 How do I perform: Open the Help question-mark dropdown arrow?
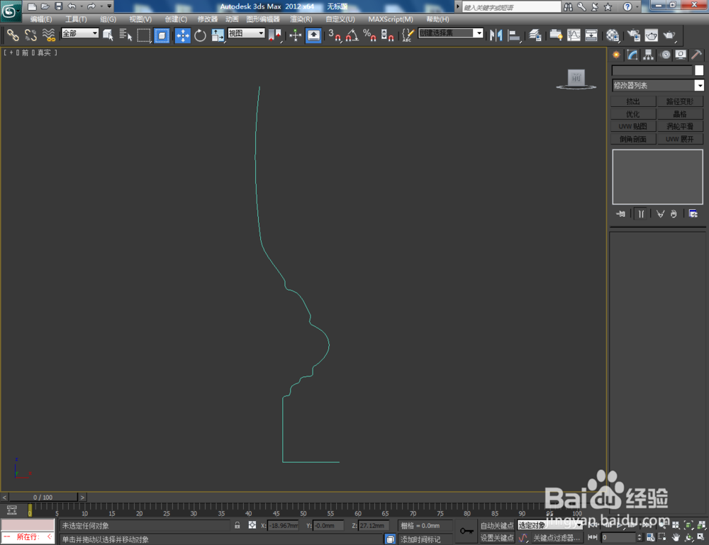pyautogui.click(x=637, y=6)
